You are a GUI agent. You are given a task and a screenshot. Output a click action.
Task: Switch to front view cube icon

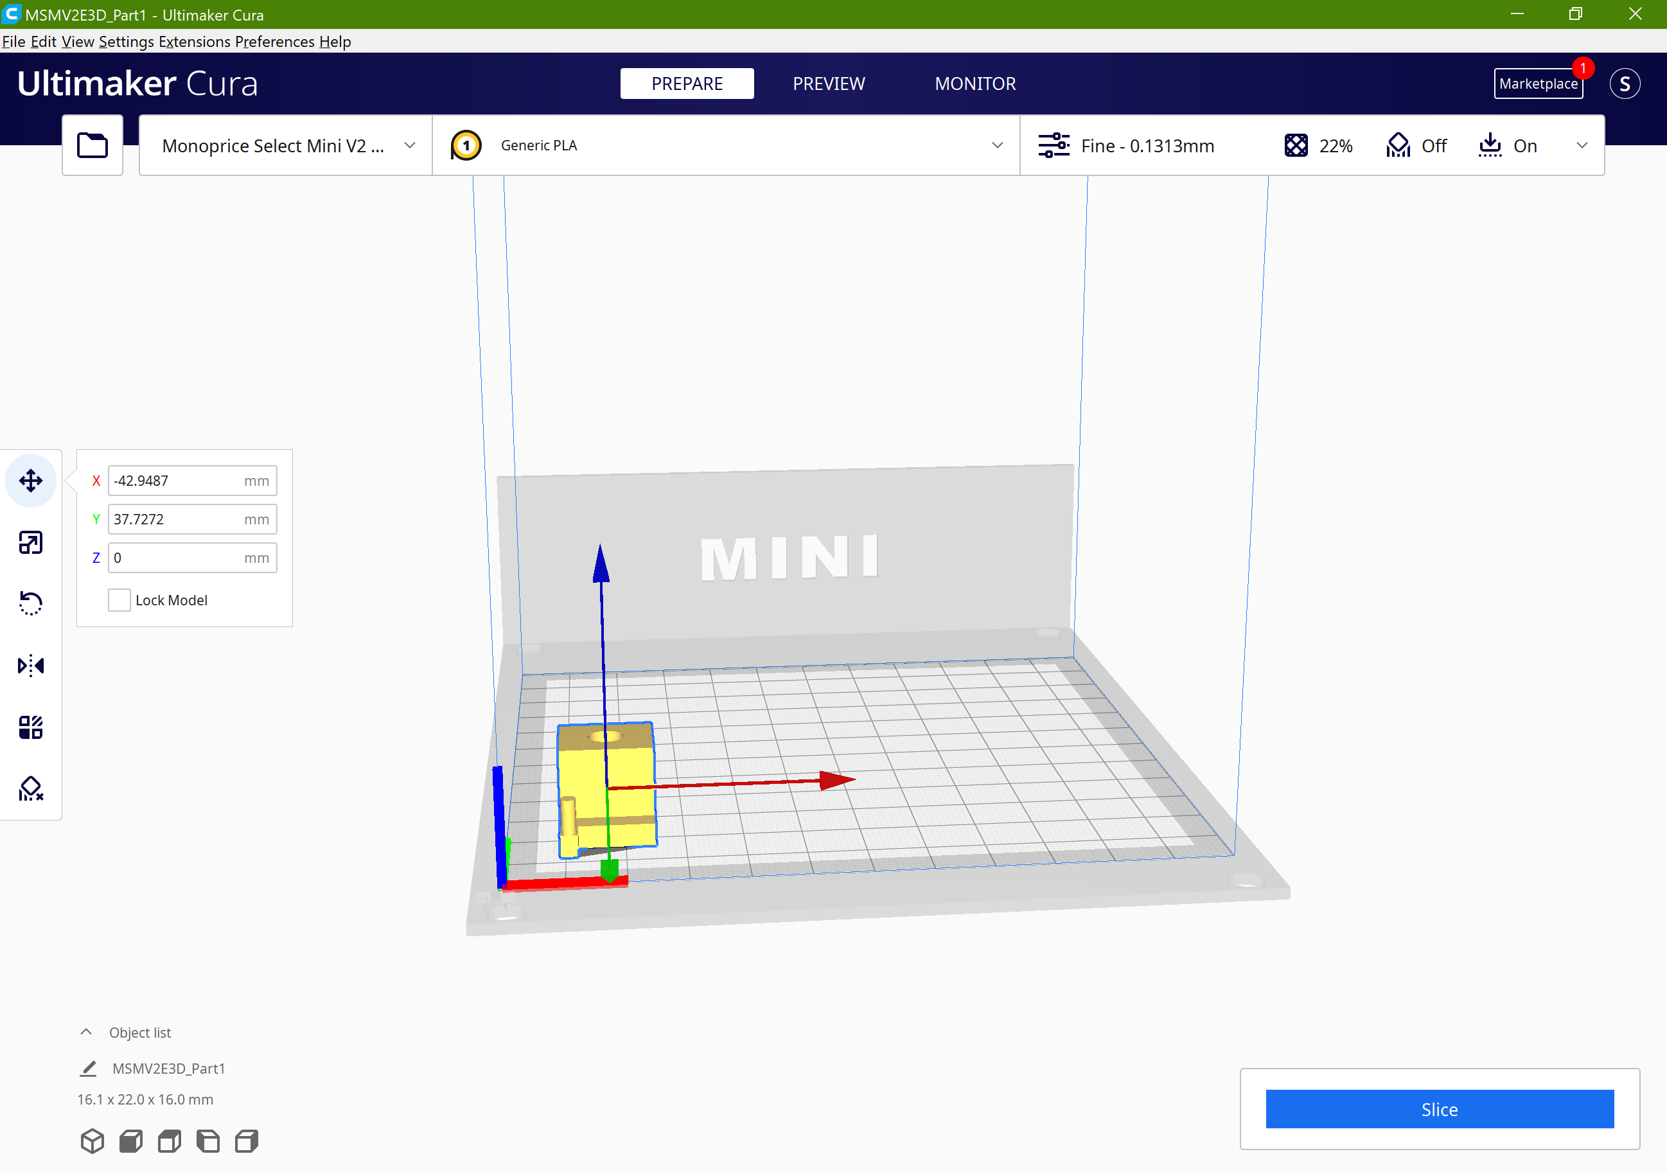coord(130,1141)
